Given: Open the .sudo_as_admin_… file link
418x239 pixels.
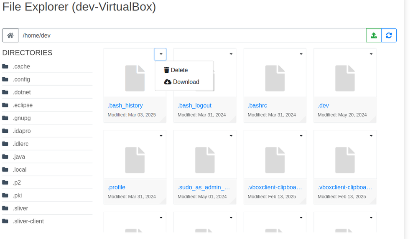Looking at the screenshot, I should [x=204, y=187].
